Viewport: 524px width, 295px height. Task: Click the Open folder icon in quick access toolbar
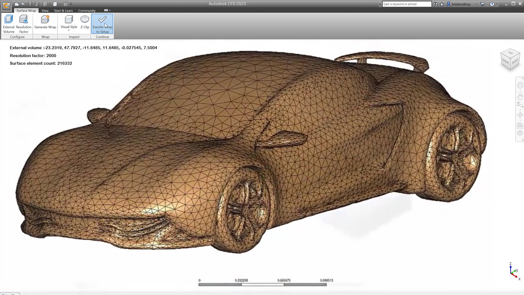click(x=23, y=4)
